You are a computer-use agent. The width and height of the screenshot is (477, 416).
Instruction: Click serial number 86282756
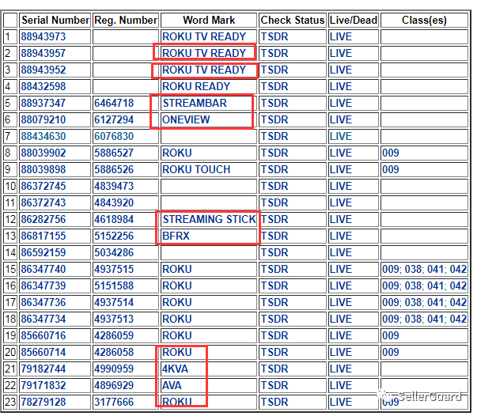click(x=44, y=219)
